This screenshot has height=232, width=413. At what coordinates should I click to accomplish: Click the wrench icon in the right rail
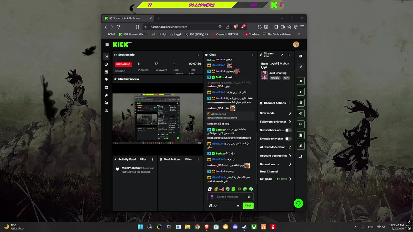(301, 146)
